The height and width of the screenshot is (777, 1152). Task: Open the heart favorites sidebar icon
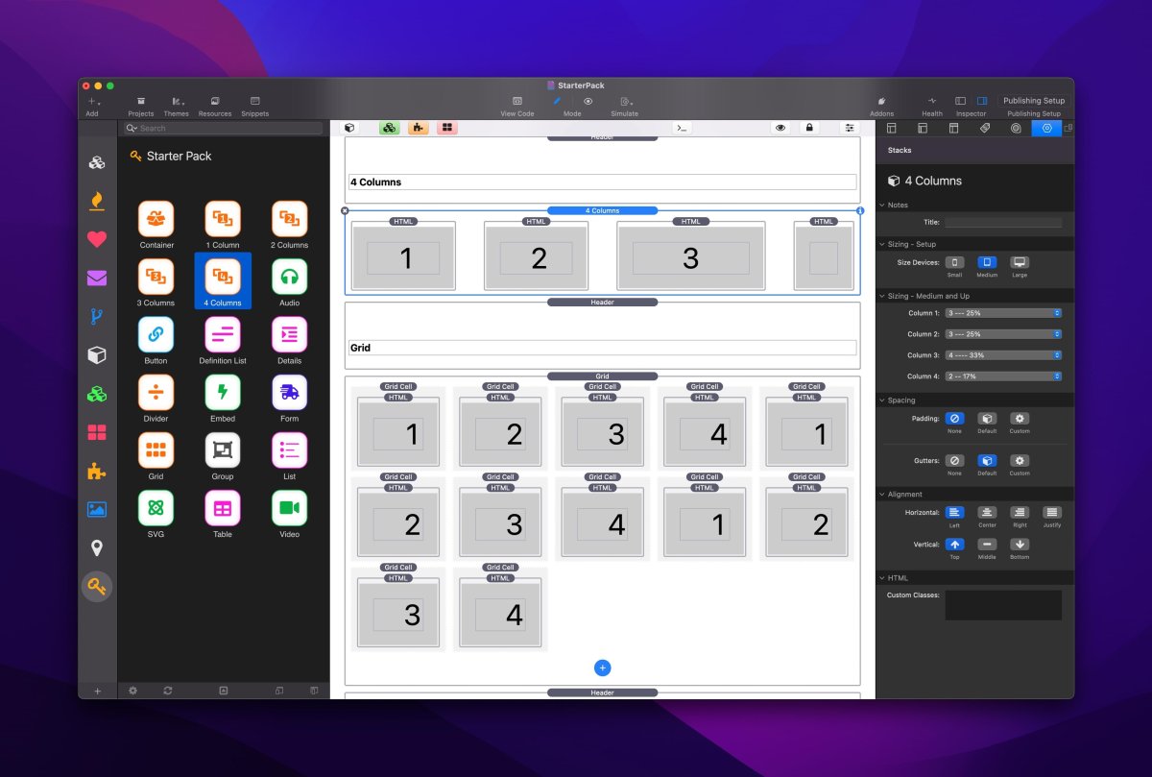pyautogui.click(x=97, y=239)
